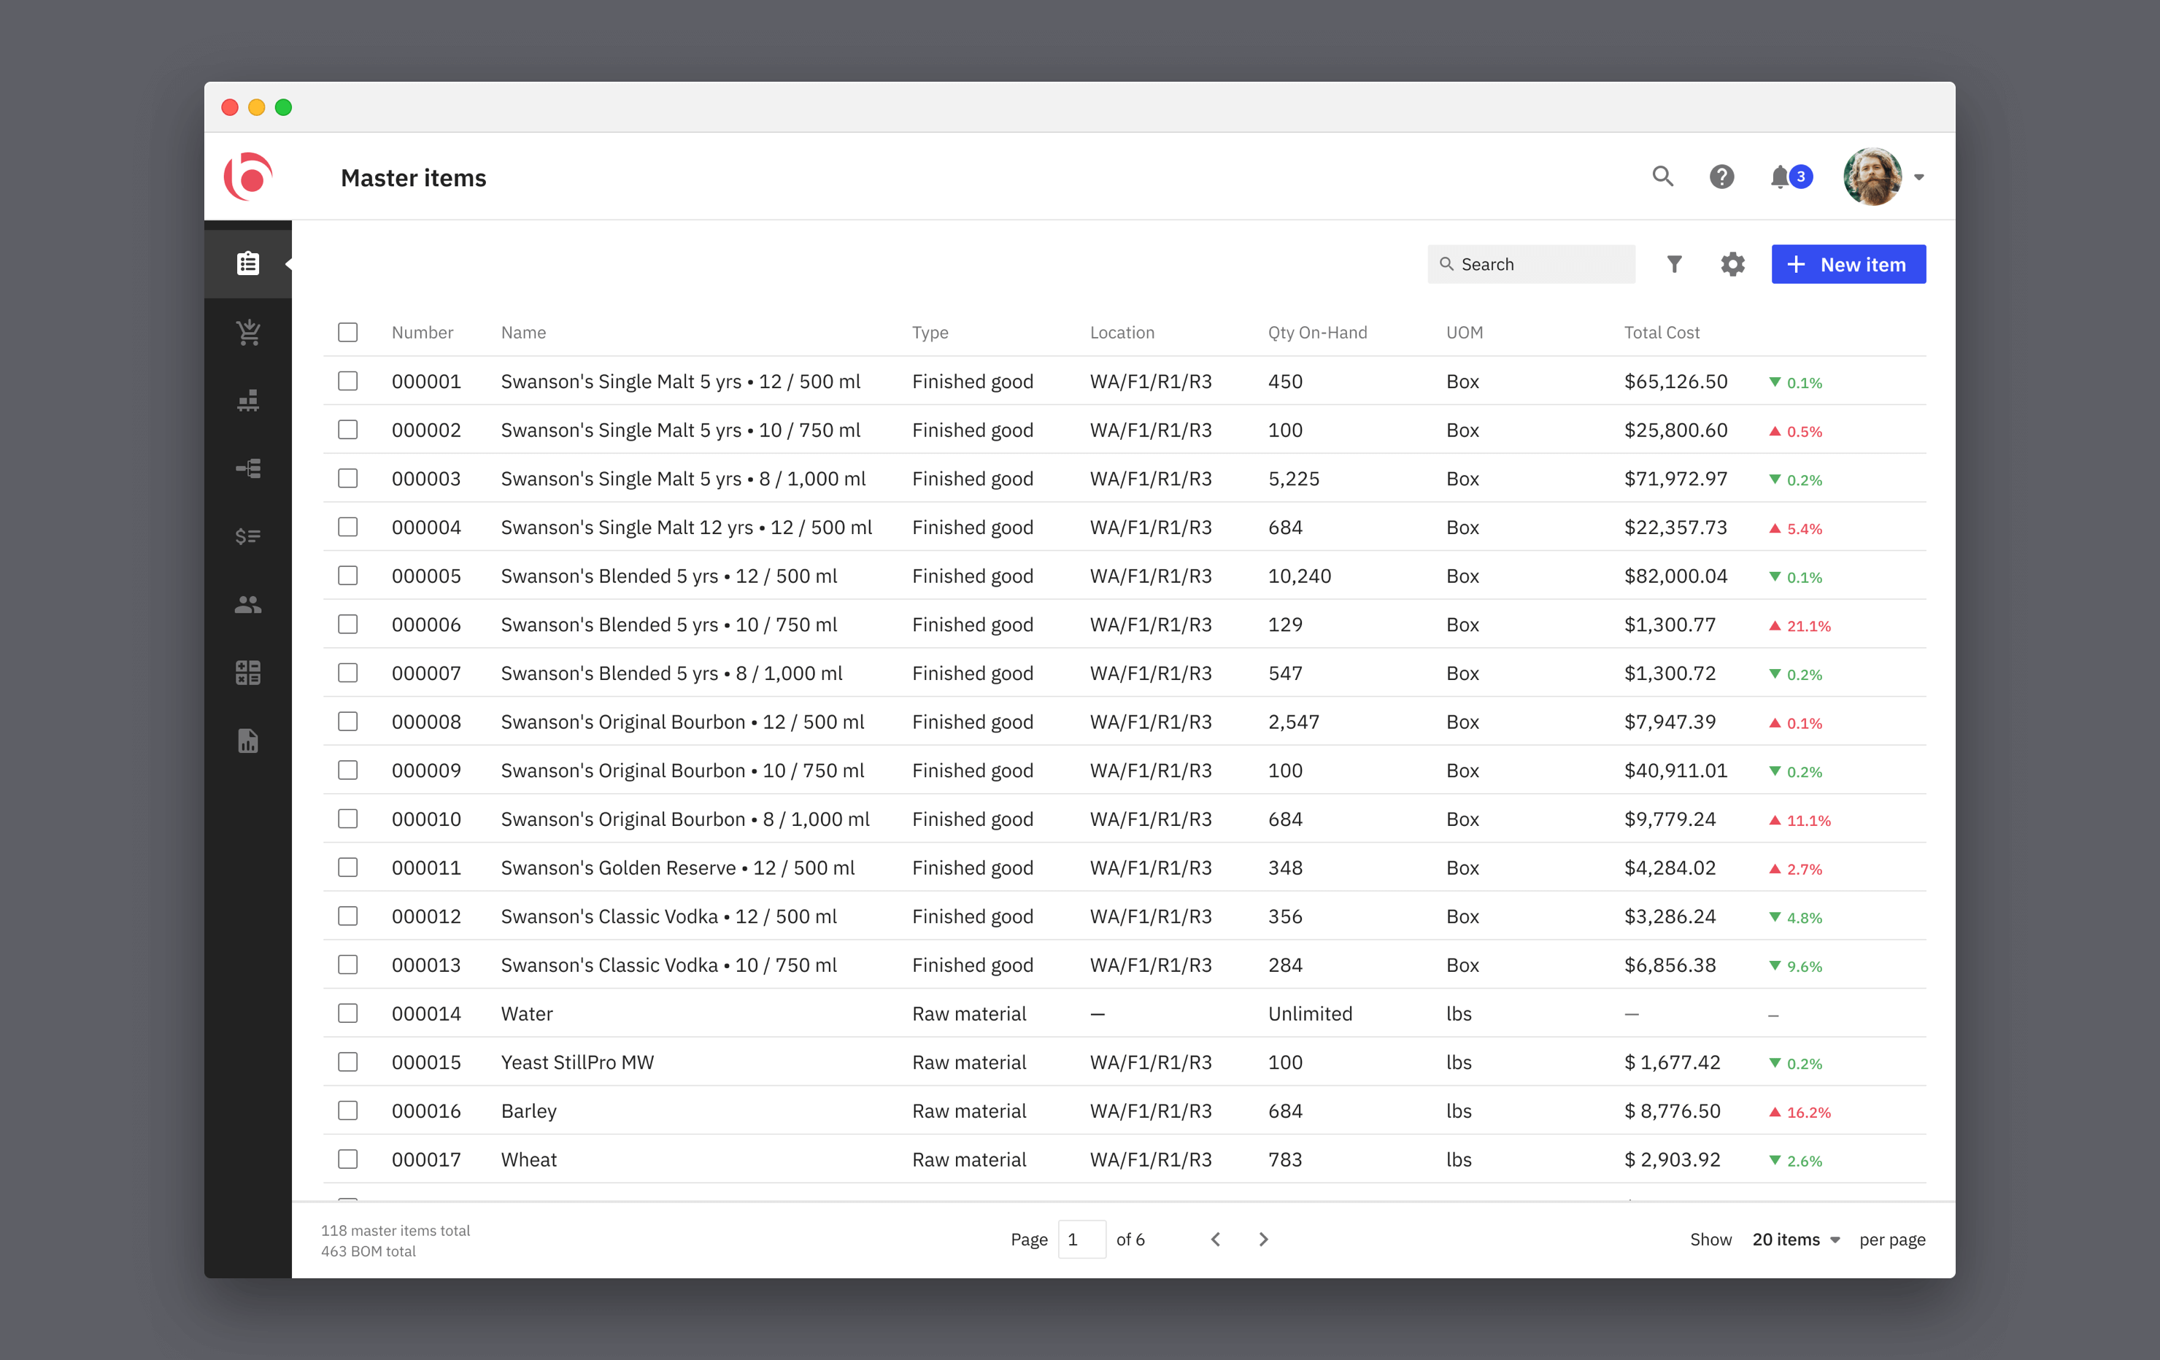Click the 21.1% cost change indicator
The image size is (2160, 1360).
click(1800, 625)
